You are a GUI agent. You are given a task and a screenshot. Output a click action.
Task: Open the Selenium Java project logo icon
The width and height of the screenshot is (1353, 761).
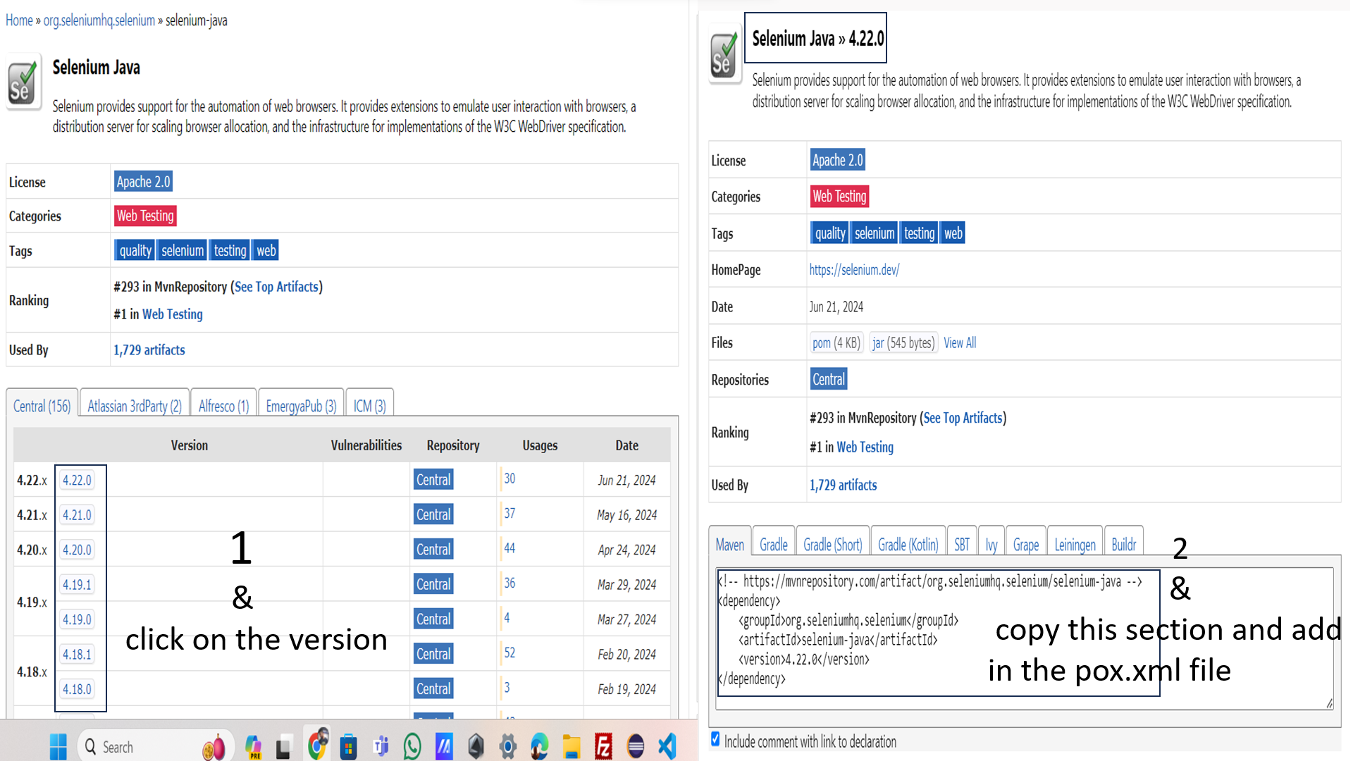click(x=23, y=82)
